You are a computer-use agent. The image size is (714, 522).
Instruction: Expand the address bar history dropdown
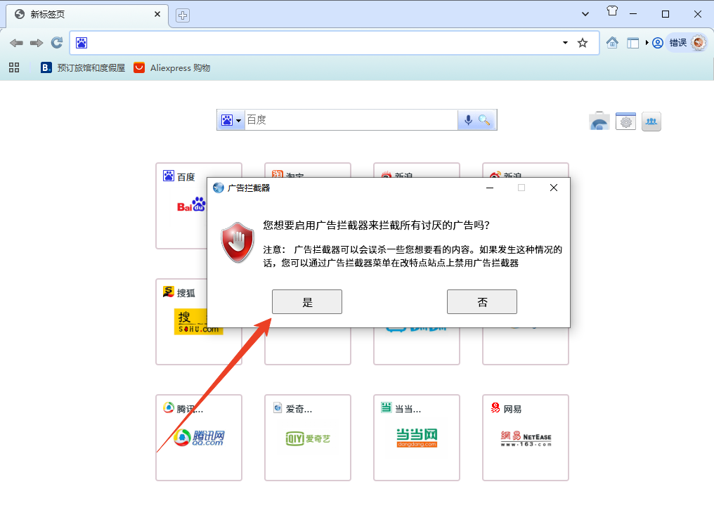[564, 42]
